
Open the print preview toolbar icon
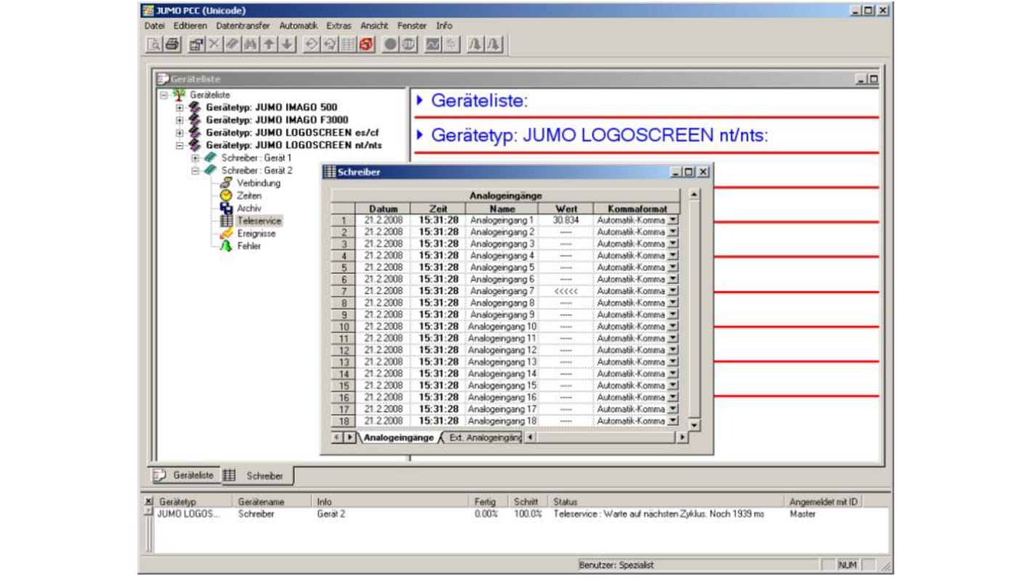click(x=154, y=44)
